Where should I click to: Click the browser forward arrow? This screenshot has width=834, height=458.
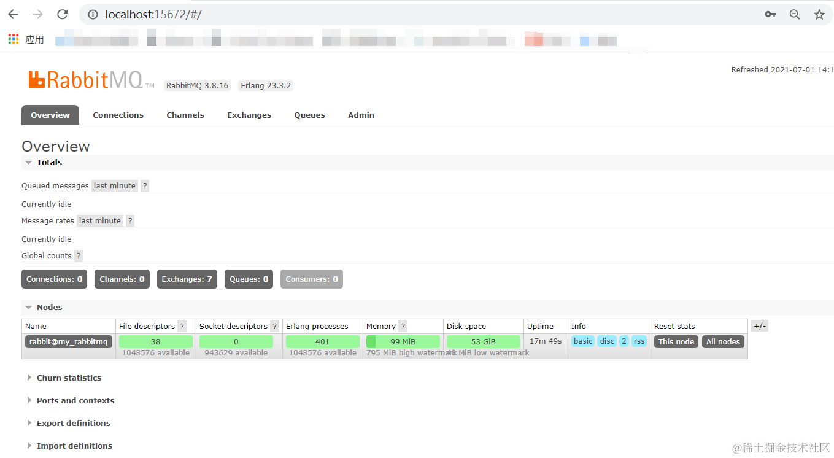coord(37,14)
